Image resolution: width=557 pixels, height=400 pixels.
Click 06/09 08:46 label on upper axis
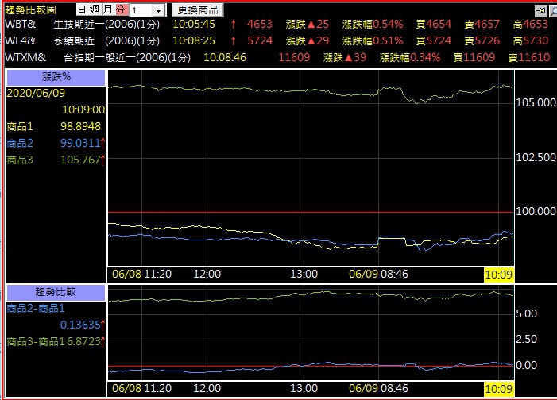[x=378, y=274]
